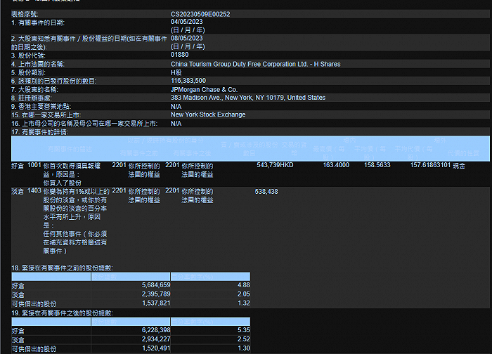The image size is (492, 354).
Task: Select the stock code 01880
Action: [x=179, y=55]
